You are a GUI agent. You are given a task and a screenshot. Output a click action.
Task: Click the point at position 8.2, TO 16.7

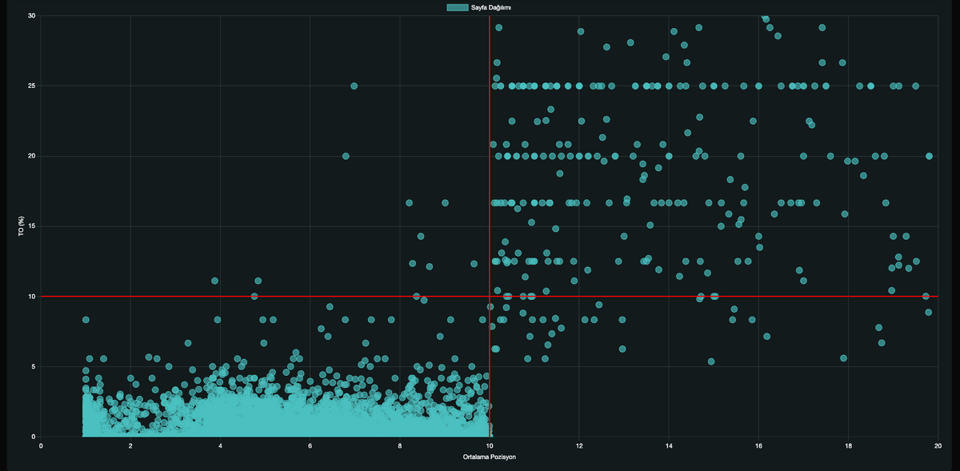coord(409,203)
